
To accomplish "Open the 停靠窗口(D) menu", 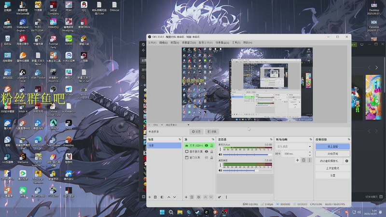I will 189,42.
